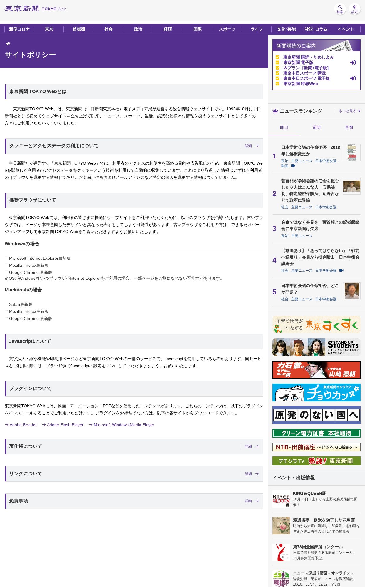This screenshot has height=587, width=365.
Task: Click 動画 tag under ranking item 1
Action: [x=285, y=166]
